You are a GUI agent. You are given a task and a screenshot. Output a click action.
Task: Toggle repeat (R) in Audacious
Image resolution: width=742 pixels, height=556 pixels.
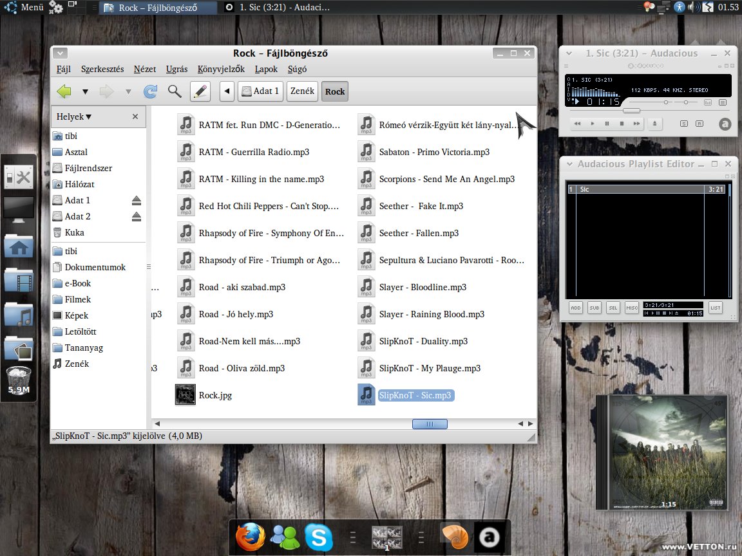coord(699,124)
